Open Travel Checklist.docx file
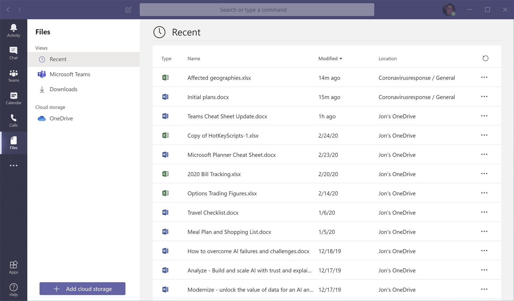This screenshot has height=301, width=514. coord(213,212)
